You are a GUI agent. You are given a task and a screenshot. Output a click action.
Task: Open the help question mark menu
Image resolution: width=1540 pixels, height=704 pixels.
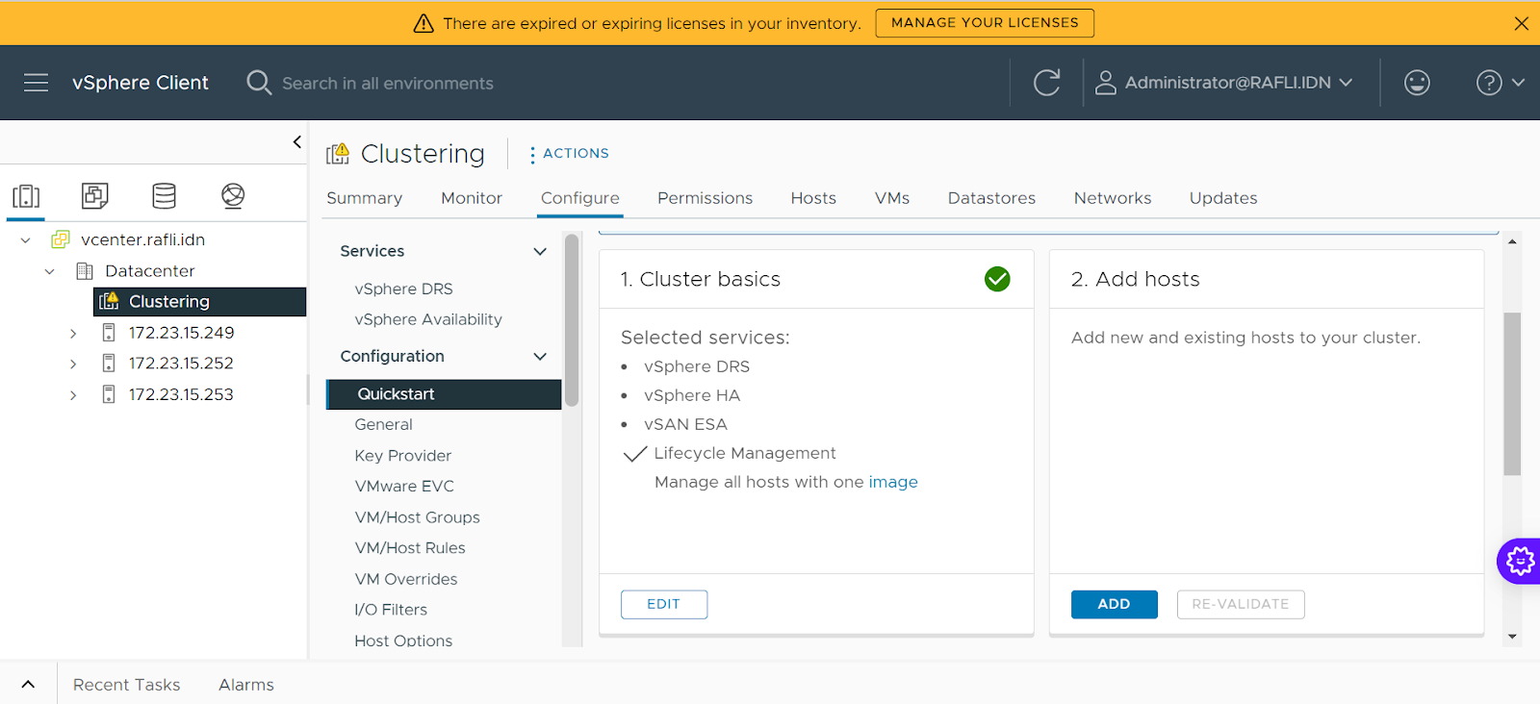(1500, 83)
